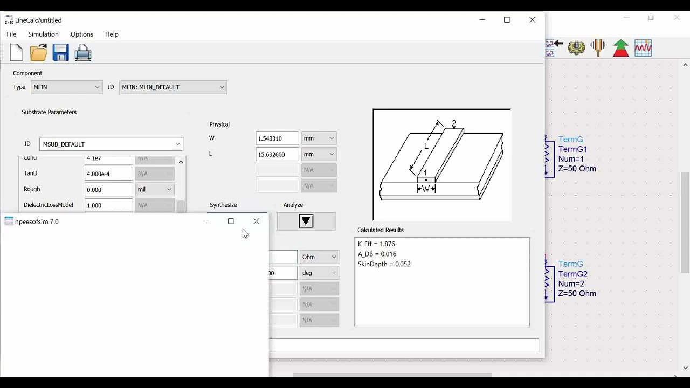This screenshot has width=690, height=388.
Task: Change the L unit mm dropdown
Action: 319,154
